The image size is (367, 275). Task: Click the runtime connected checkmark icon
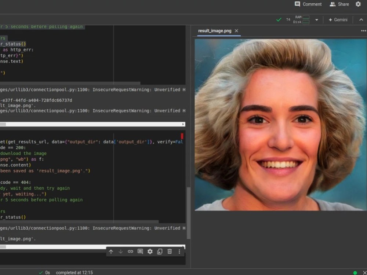(x=279, y=20)
